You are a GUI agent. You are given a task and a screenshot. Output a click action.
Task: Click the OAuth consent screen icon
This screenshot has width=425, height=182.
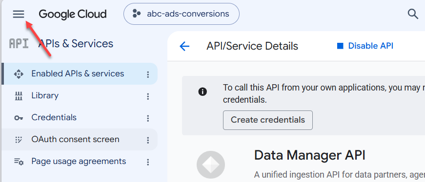coord(19,140)
